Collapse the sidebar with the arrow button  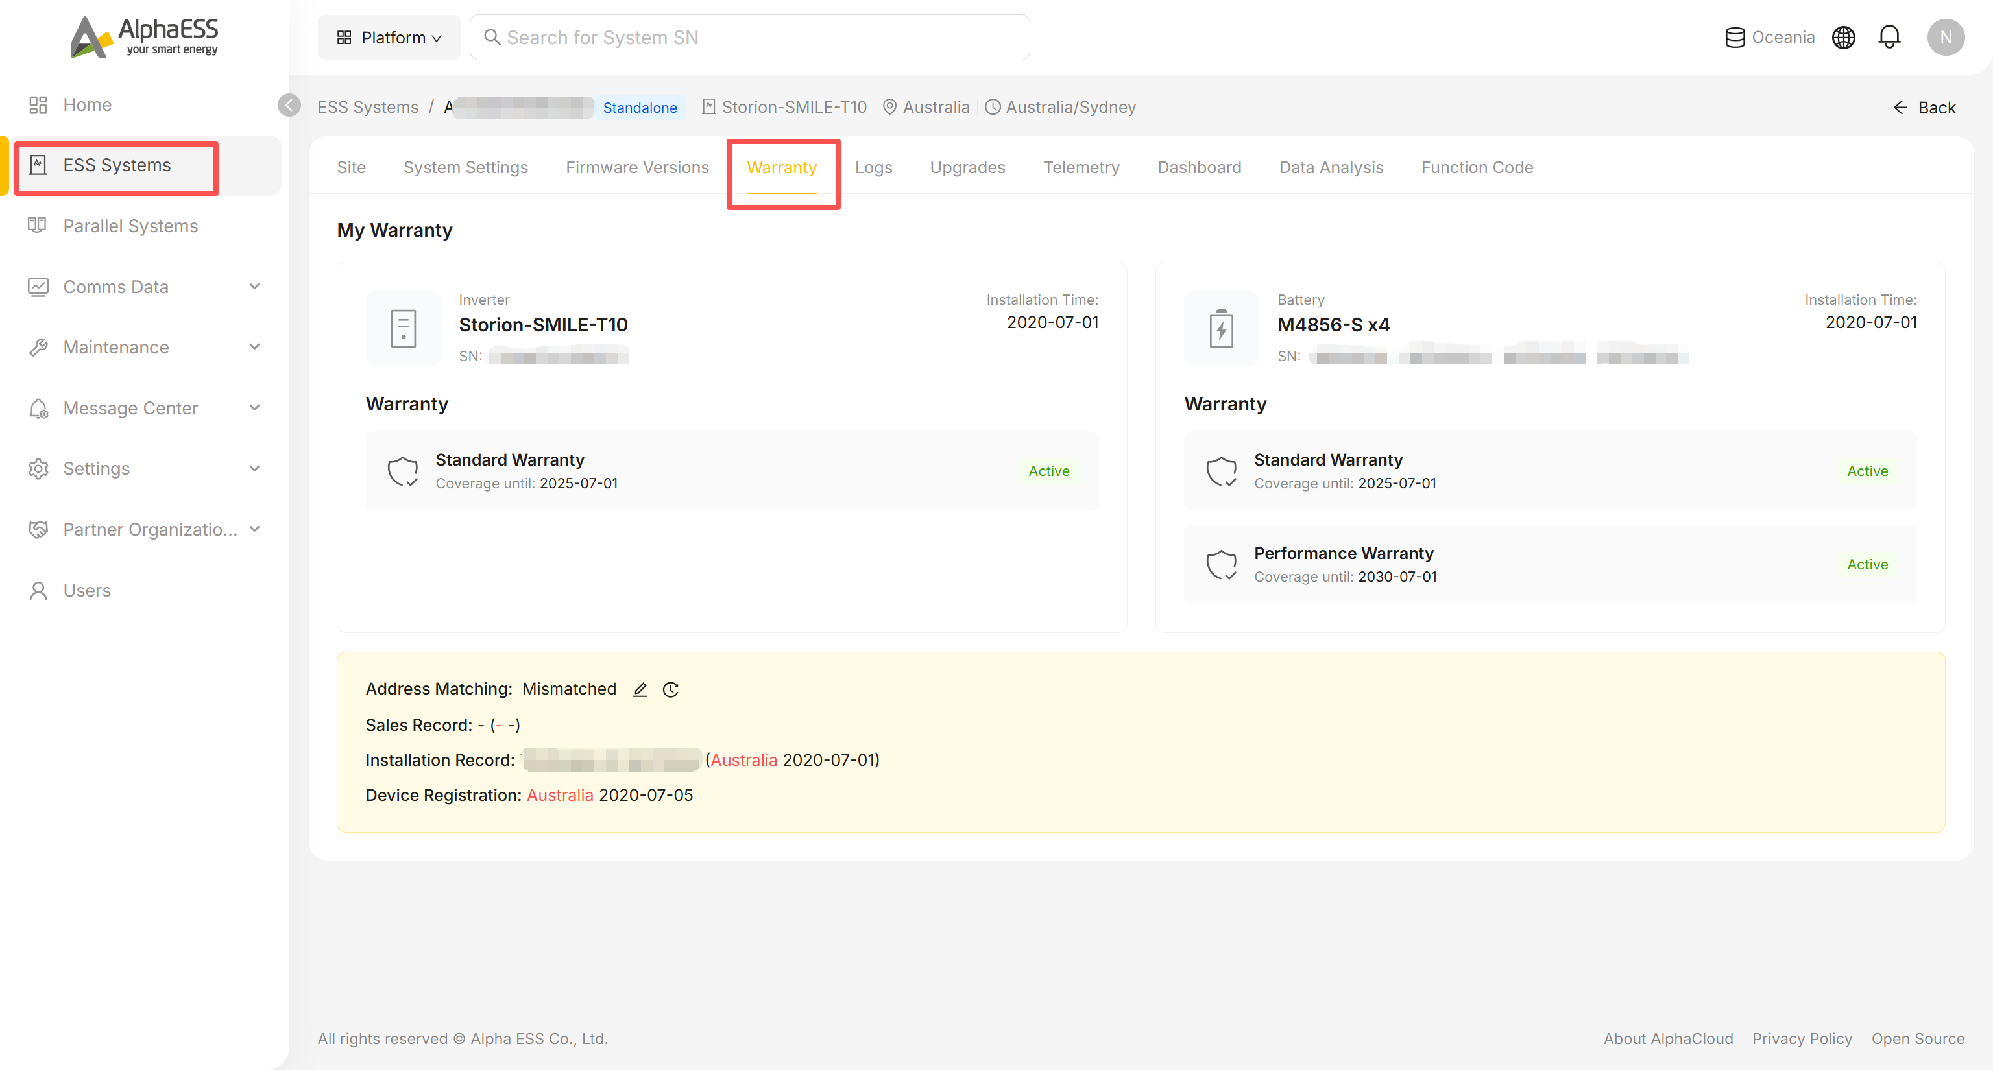click(x=289, y=105)
